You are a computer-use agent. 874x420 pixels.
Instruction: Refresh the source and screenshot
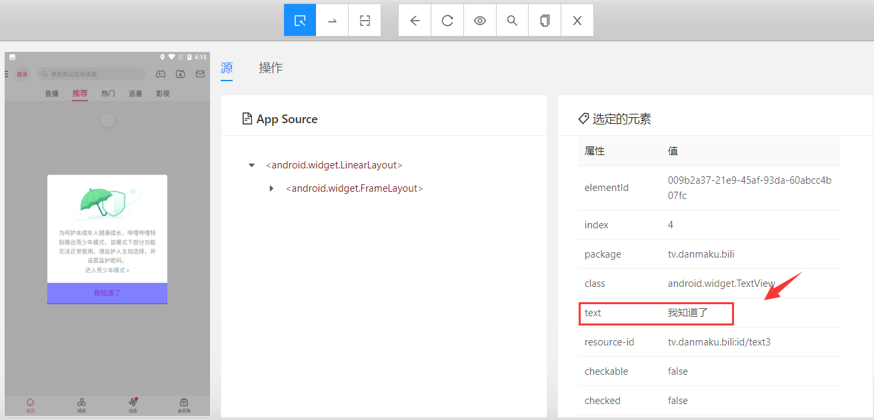[x=447, y=21]
